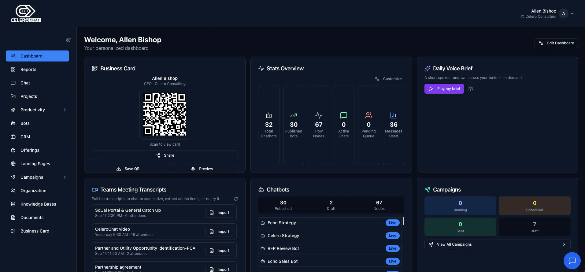Navigate to Projects in the sidebar
Screen dimensions: 585x272
[37, 96]
